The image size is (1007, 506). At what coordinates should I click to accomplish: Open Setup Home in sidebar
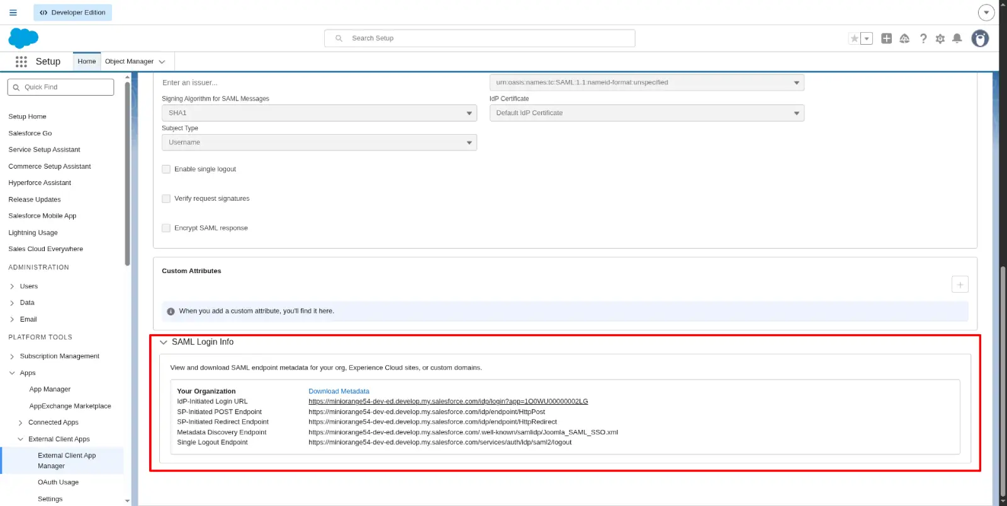tap(27, 117)
